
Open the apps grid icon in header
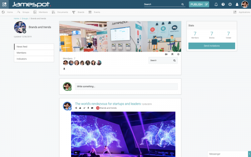tap(4, 4)
